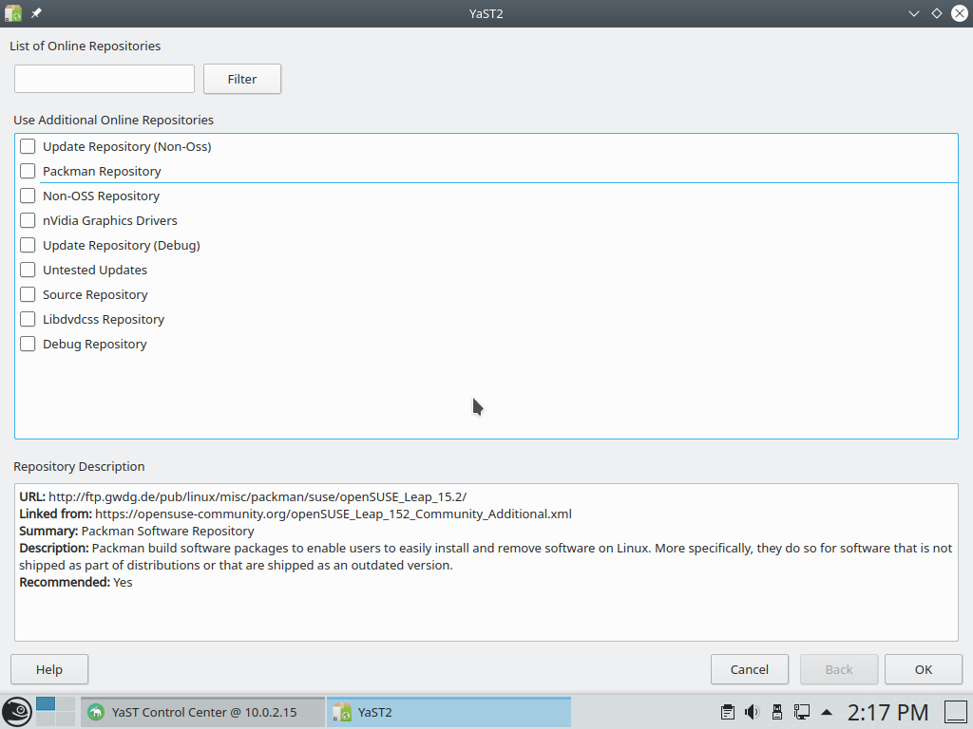The width and height of the screenshot is (973, 729).
Task: Check the Debug Repository checkbox
Action: 28,344
